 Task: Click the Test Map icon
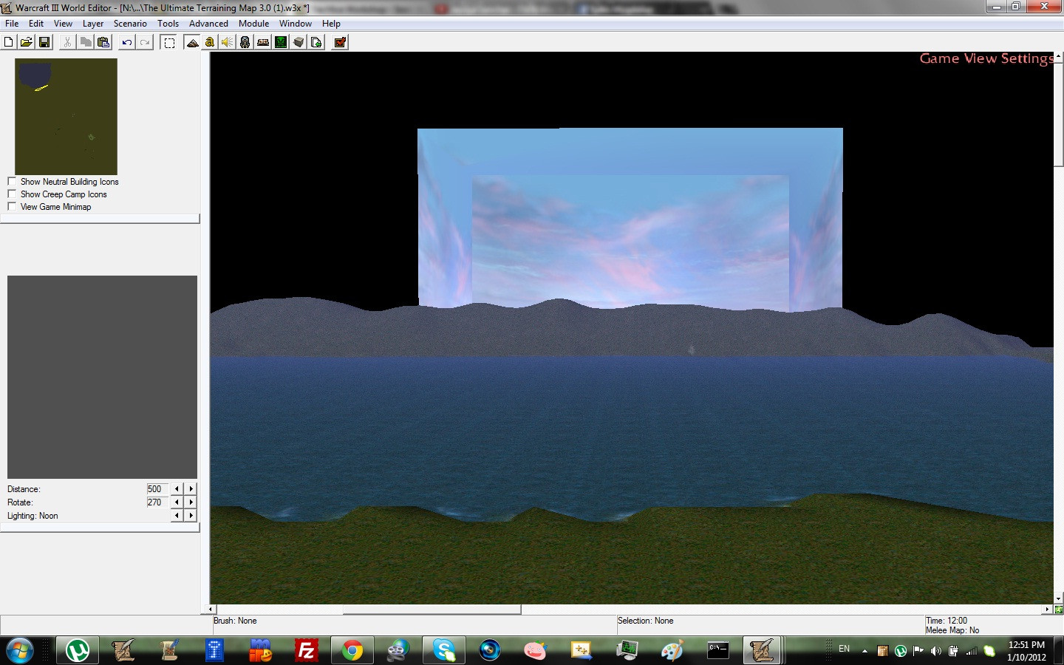pos(340,42)
